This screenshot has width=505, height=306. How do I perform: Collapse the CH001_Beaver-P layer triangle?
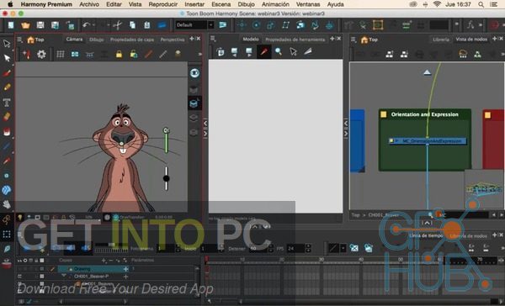tap(64, 276)
